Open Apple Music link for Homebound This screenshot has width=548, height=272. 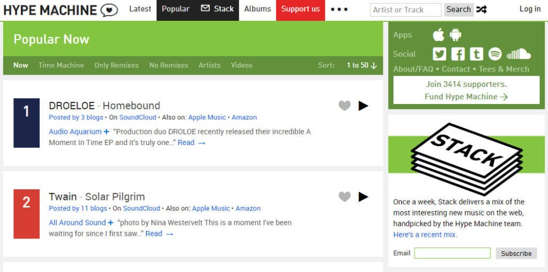point(207,117)
